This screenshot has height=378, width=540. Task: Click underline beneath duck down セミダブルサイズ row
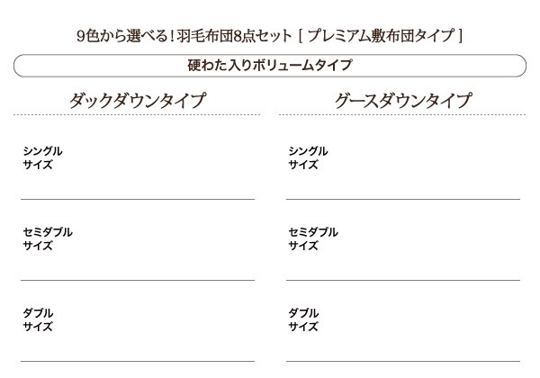click(137, 280)
